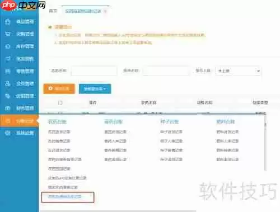
Task: Expand the blue dropdown action button
Action: pos(95,89)
